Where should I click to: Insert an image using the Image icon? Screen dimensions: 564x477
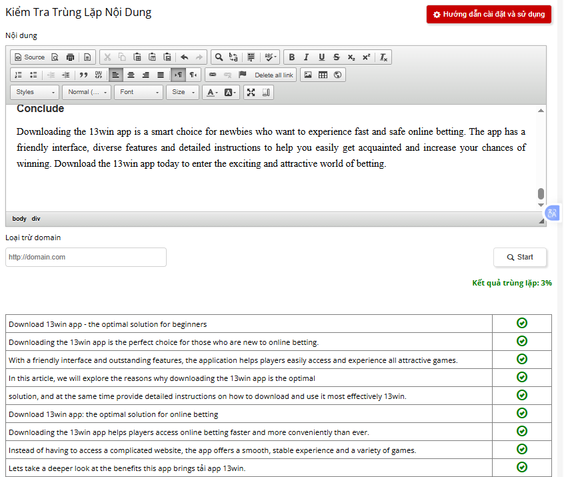tap(308, 75)
